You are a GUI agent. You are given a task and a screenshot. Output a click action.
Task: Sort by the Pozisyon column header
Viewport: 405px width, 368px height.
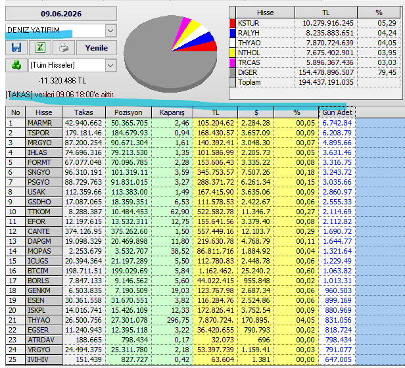tap(128, 112)
